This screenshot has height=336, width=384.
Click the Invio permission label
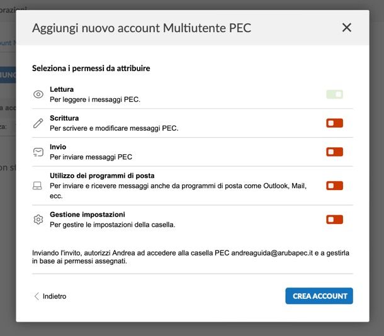coord(58,147)
